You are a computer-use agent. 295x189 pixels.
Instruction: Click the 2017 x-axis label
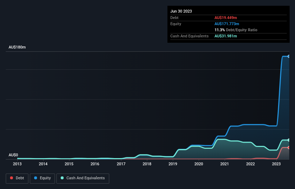coord(121,164)
